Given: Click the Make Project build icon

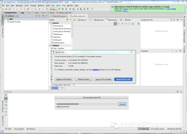Looking at the screenshot, I should 47,9.
